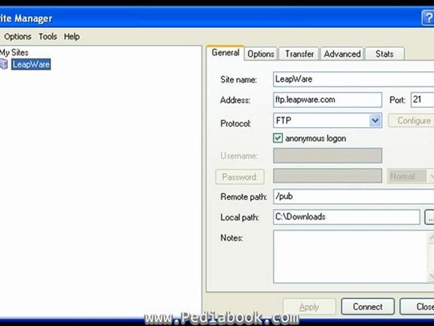This screenshot has width=434, height=326.
Task: Switch to the General tab
Action: [225, 53]
